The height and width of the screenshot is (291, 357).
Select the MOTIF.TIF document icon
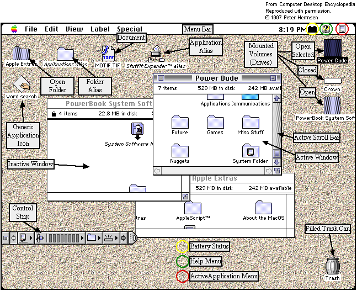(108, 54)
